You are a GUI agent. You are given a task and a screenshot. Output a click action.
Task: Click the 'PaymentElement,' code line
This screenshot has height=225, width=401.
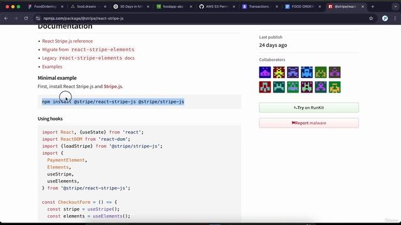[x=67, y=160]
